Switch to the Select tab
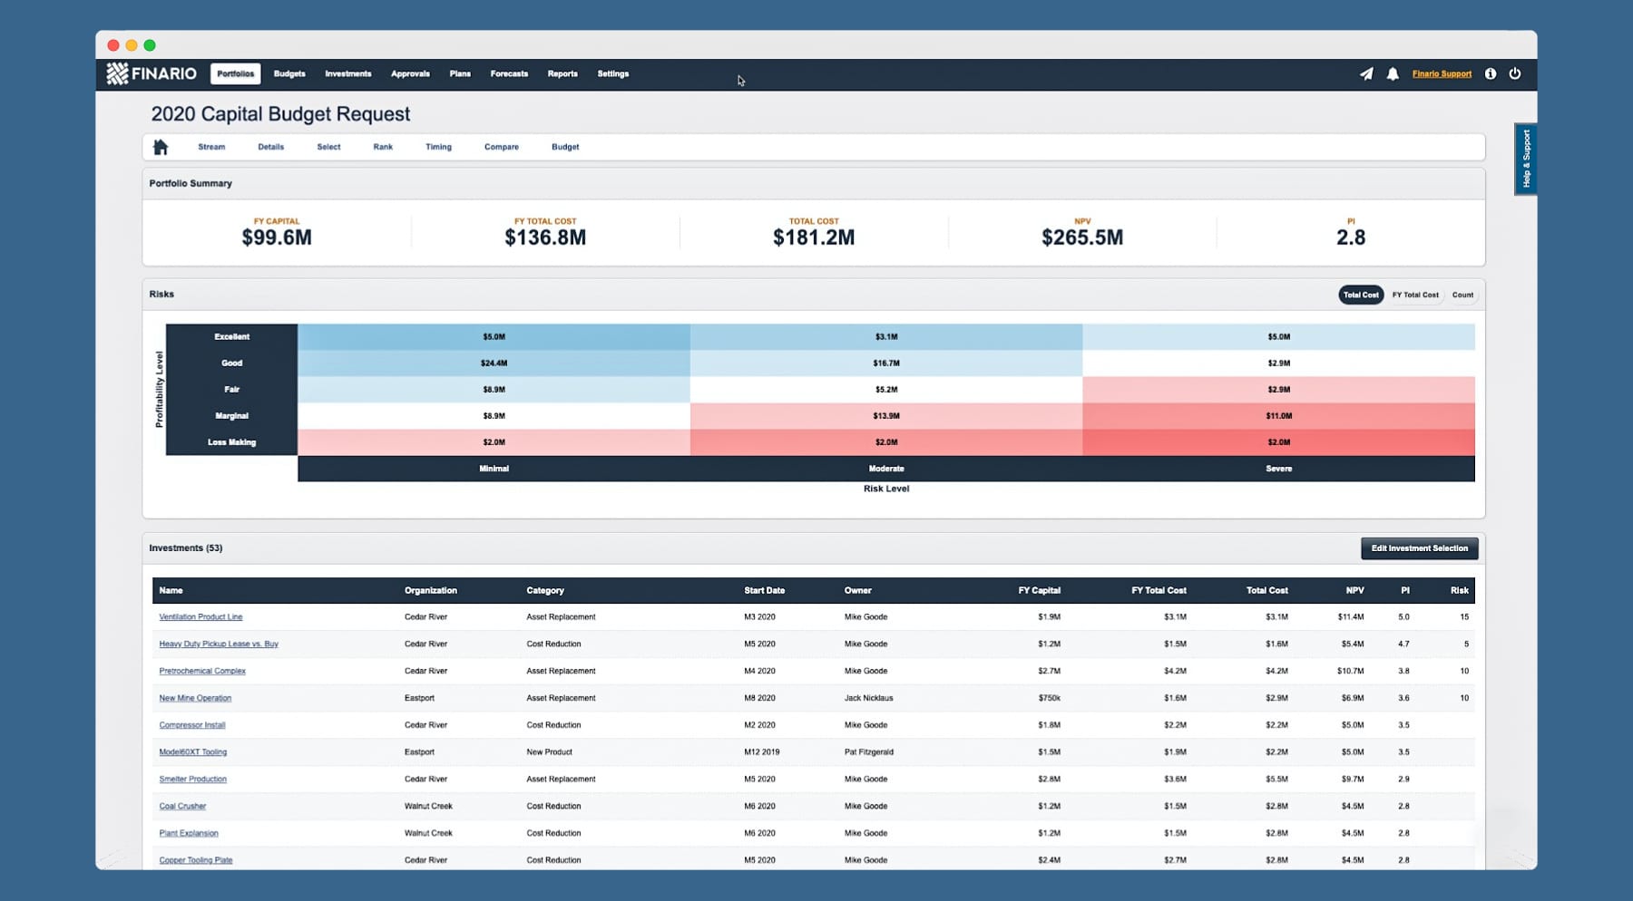 [328, 147]
